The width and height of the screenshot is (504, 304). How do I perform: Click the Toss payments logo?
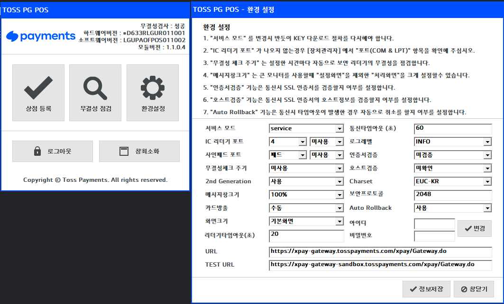(41, 36)
